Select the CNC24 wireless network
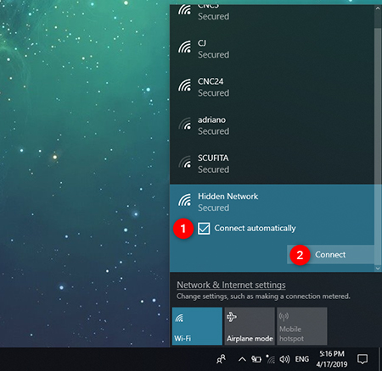Screen dimensions: 382x371 (x=272, y=87)
